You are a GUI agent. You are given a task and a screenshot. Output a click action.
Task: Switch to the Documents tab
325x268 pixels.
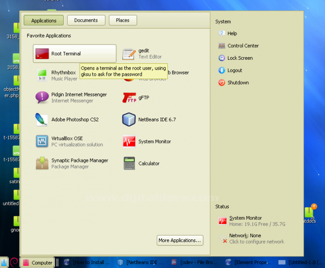tap(86, 21)
